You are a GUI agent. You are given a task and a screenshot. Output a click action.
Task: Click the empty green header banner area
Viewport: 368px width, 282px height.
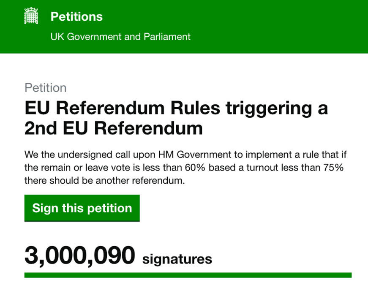[x=277, y=26]
